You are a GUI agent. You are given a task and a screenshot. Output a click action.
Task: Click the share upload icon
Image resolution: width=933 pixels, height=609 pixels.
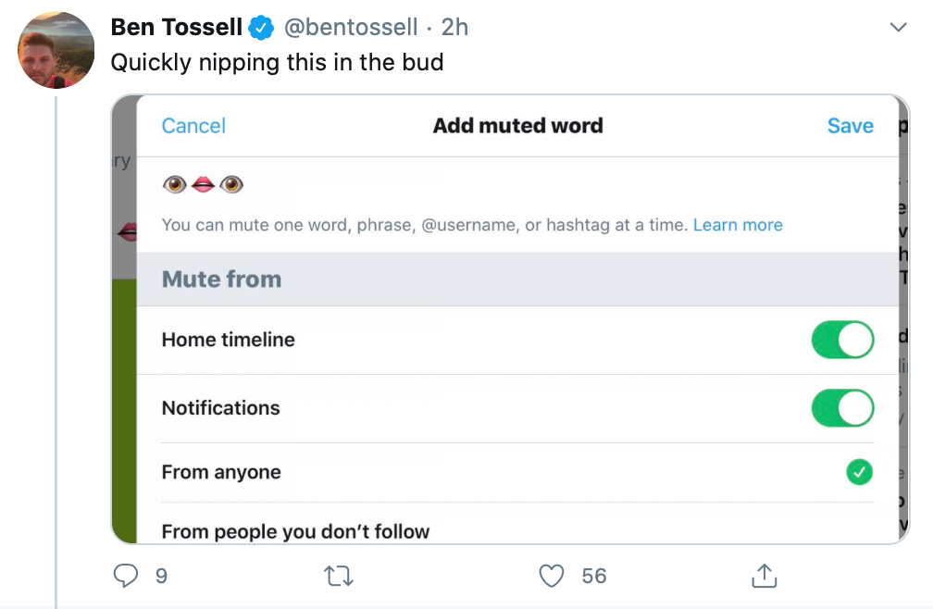point(764,575)
